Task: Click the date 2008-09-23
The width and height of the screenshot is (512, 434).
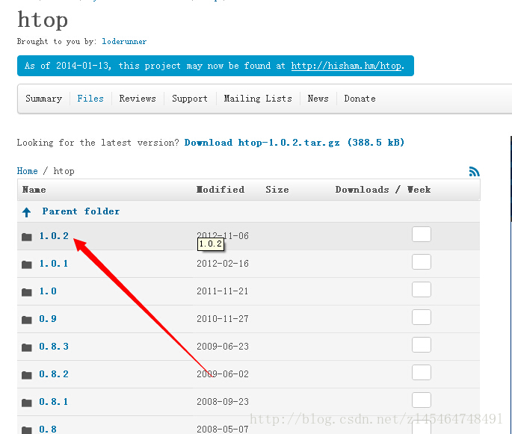Action: point(223,402)
